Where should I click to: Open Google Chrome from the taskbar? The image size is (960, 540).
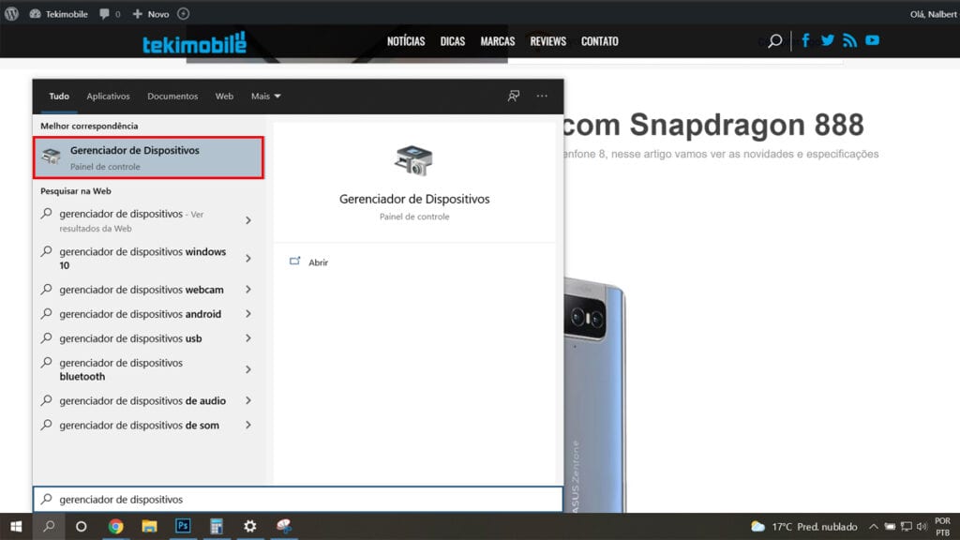(115, 527)
